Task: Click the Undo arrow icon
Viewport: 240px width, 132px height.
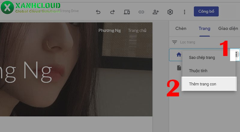Action: click(x=98, y=12)
